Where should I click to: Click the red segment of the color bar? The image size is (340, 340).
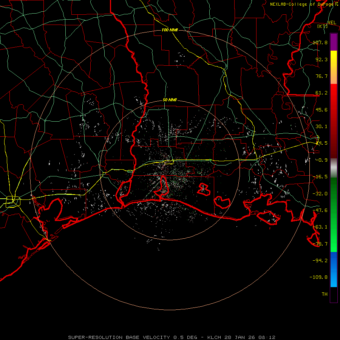(x=334, y=121)
